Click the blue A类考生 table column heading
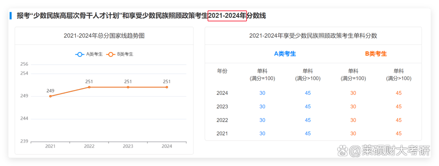Image resolution: width=439 pixels, height=166 pixels. (x=285, y=54)
